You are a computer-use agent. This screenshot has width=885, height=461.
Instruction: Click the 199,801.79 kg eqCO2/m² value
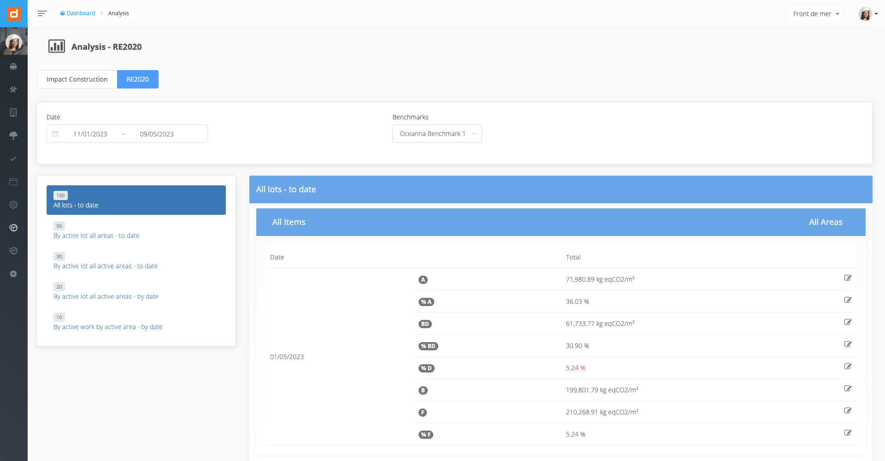click(602, 390)
